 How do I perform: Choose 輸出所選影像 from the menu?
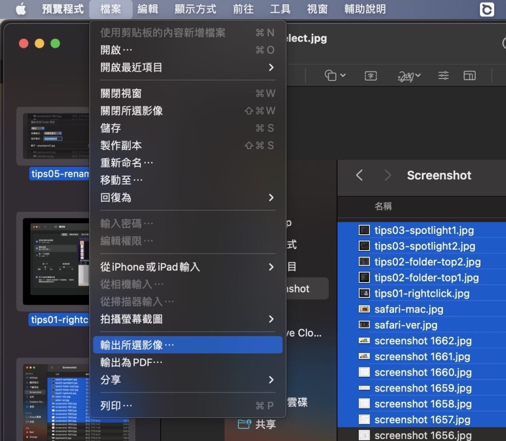(x=187, y=345)
